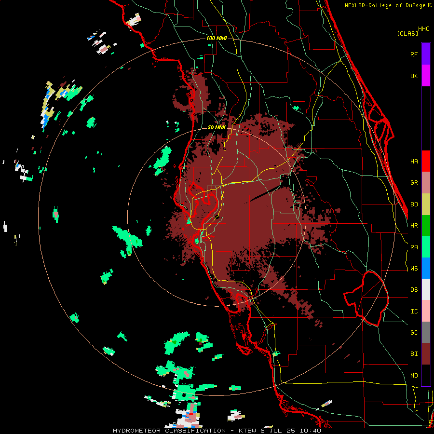Click the 'NEXLAB-College of DuPage' credit text
Screen dimensions: 434x434
coord(385,5)
